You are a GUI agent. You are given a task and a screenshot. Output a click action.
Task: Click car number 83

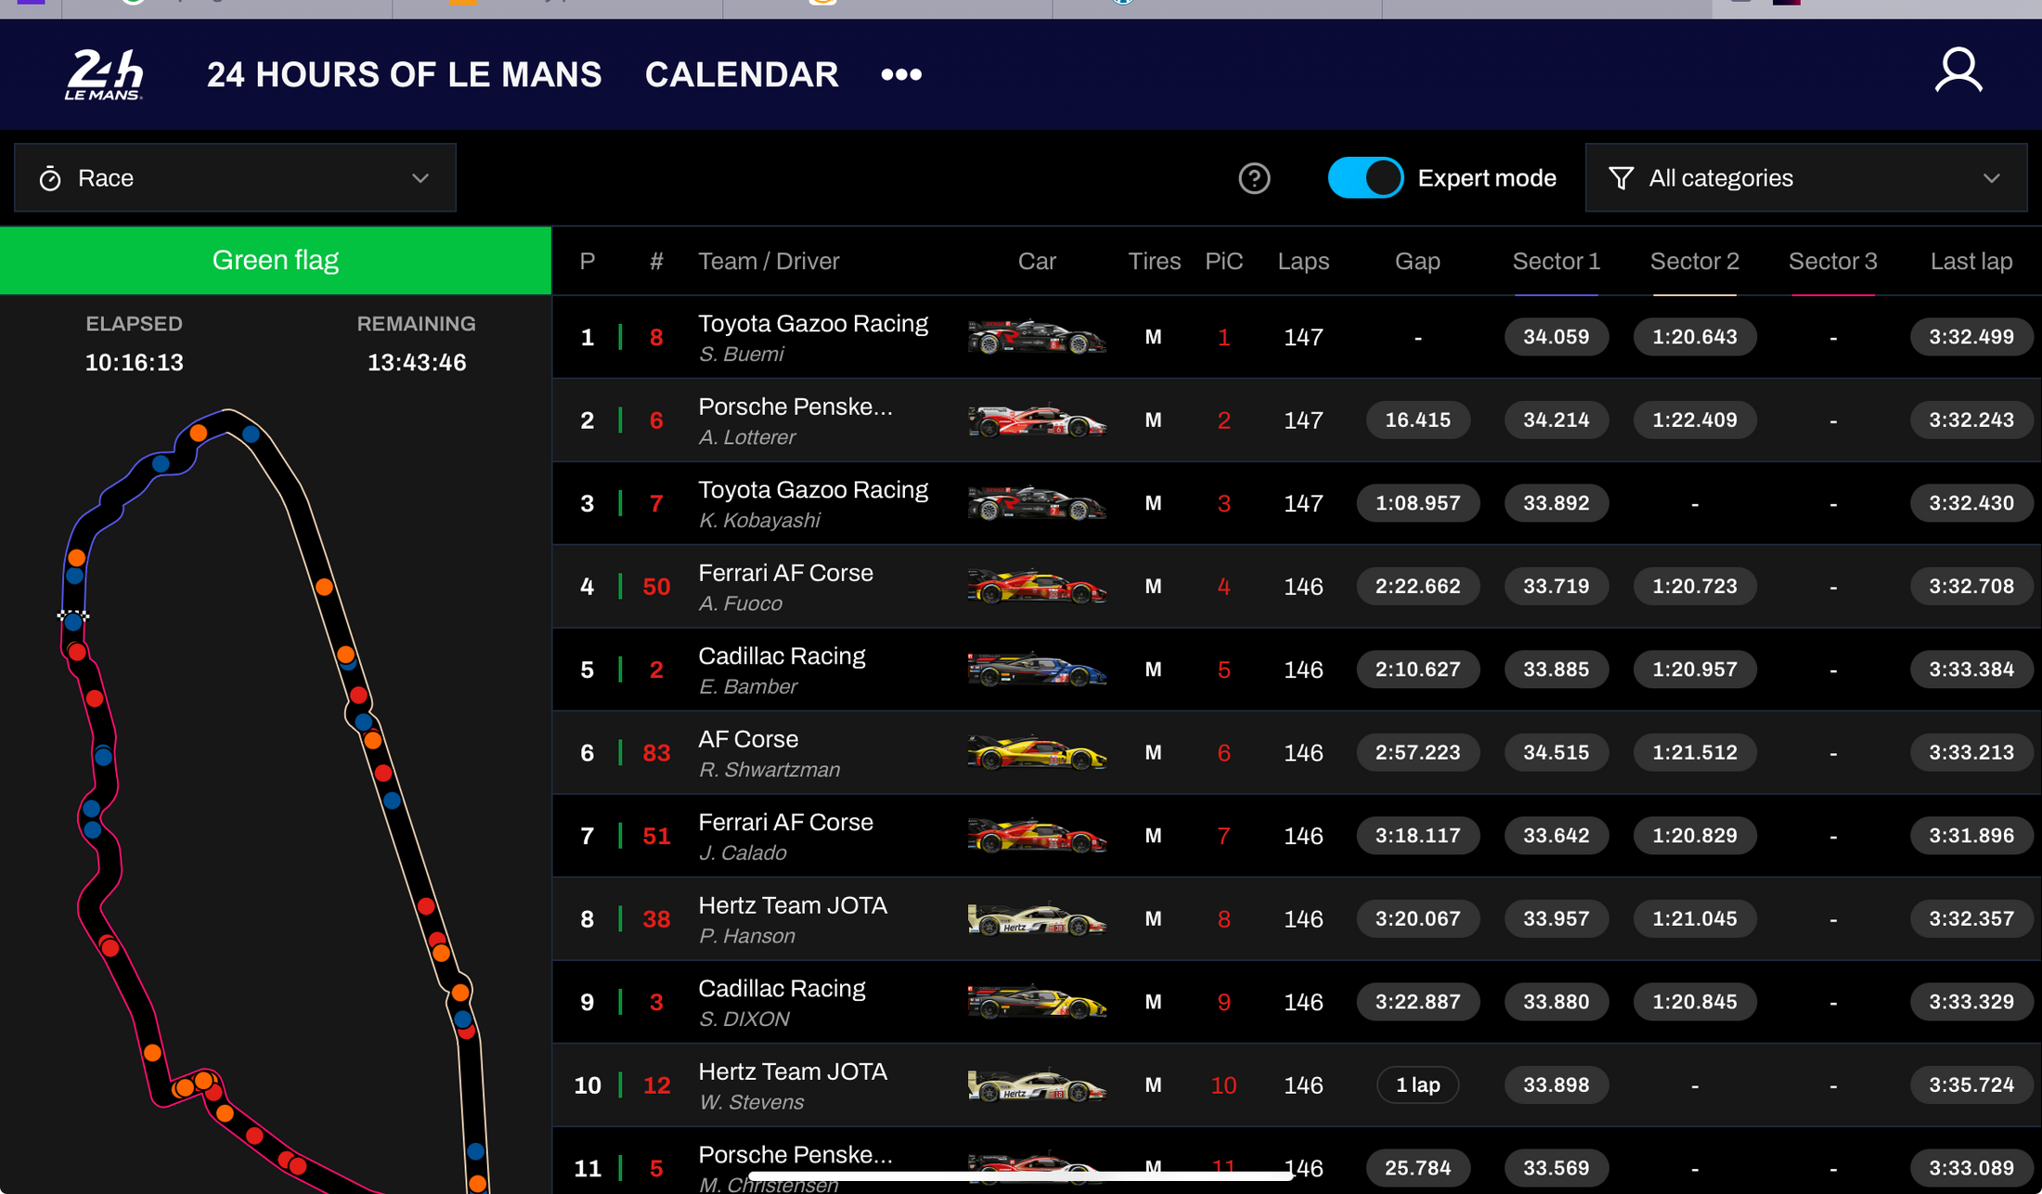[x=656, y=753]
